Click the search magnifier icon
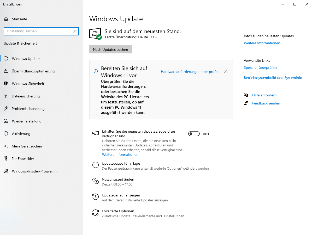 tap(75, 31)
